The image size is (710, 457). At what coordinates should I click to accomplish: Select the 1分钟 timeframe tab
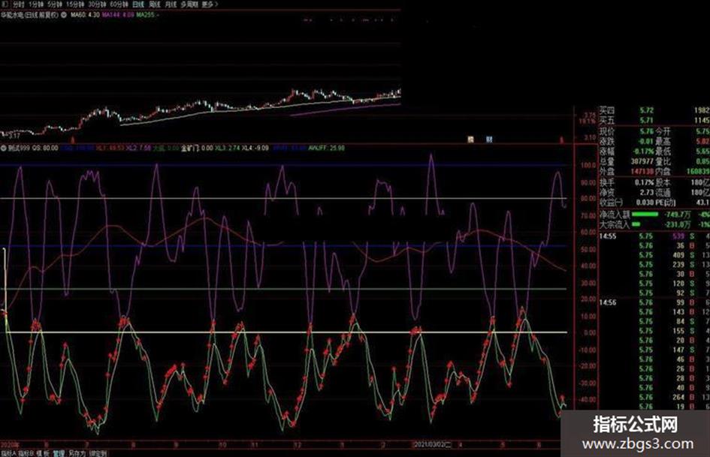[x=36, y=4]
